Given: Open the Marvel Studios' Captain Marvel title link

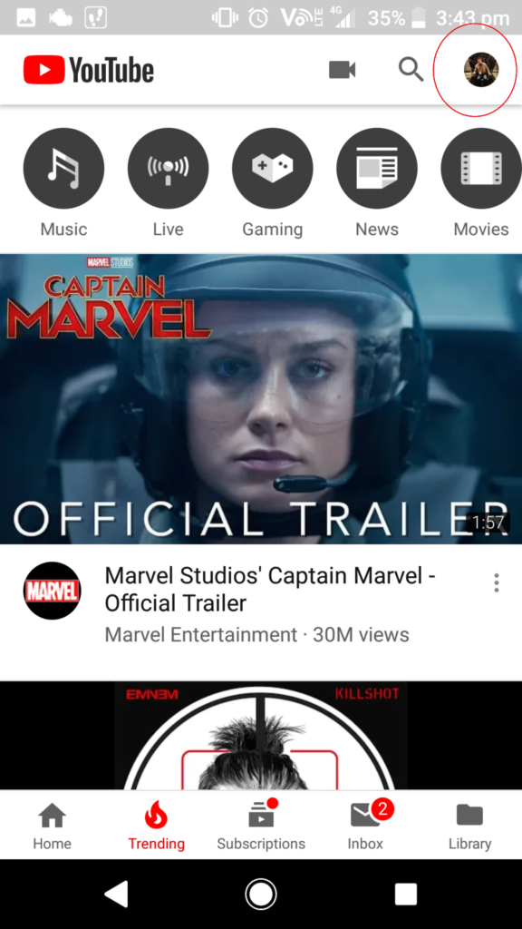Looking at the screenshot, I should coord(270,589).
